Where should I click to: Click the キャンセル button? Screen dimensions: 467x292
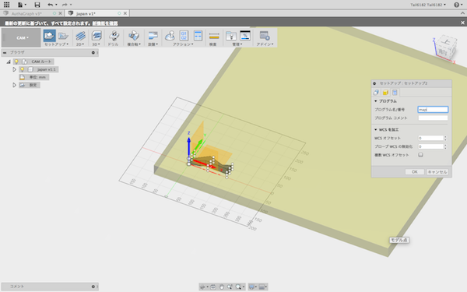tap(437, 172)
